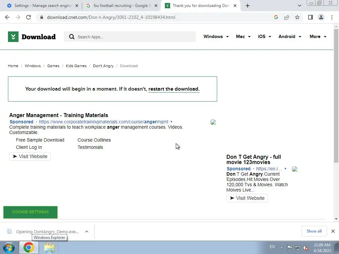This screenshot has height=254, width=339.
Task: Go to Home breadcrumb
Action: 13,66
